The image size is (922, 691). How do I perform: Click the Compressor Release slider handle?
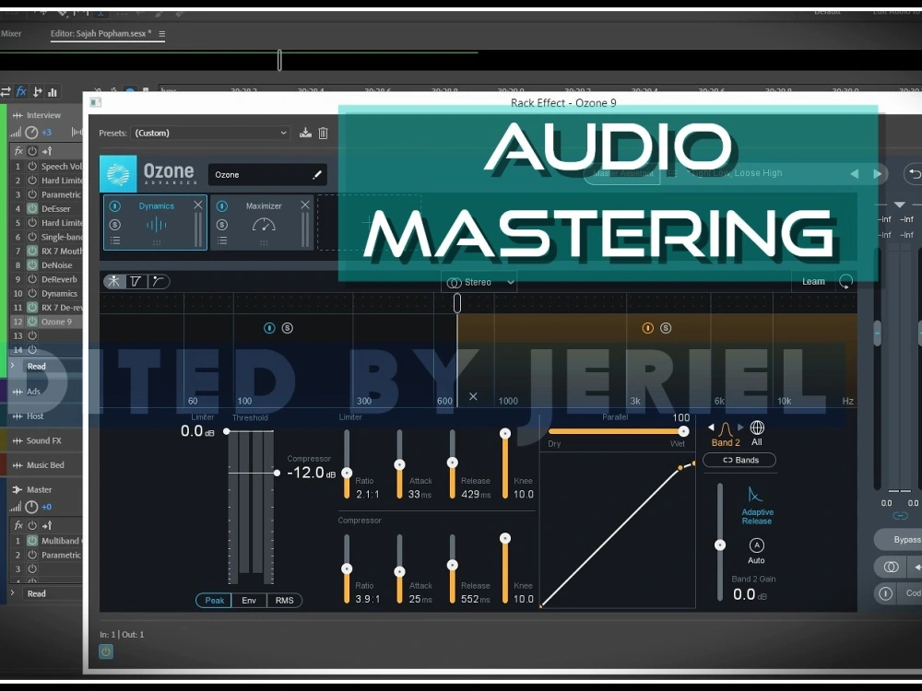(452, 565)
